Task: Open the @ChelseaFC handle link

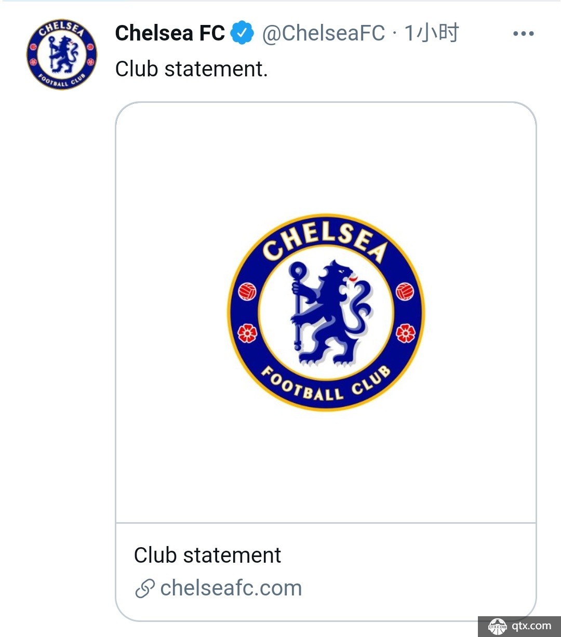Action: (x=324, y=33)
